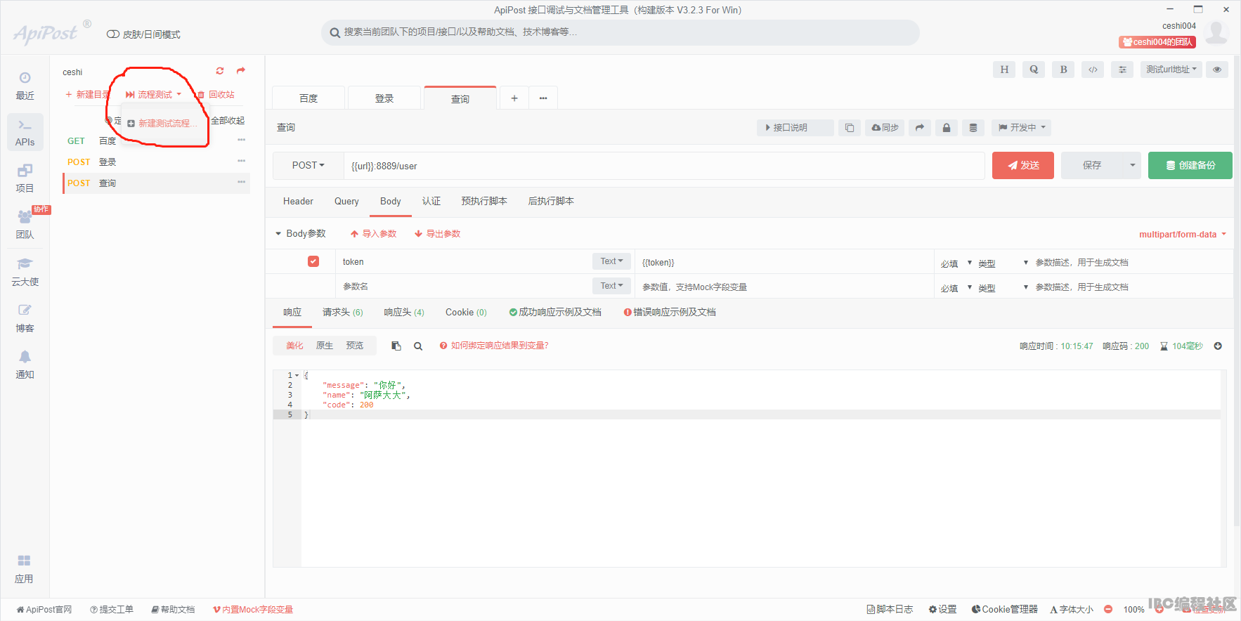Viewport: 1241px width, 621px height.
Task: Click the database stack icon in request bar
Action: pyautogui.click(x=973, y=128)
